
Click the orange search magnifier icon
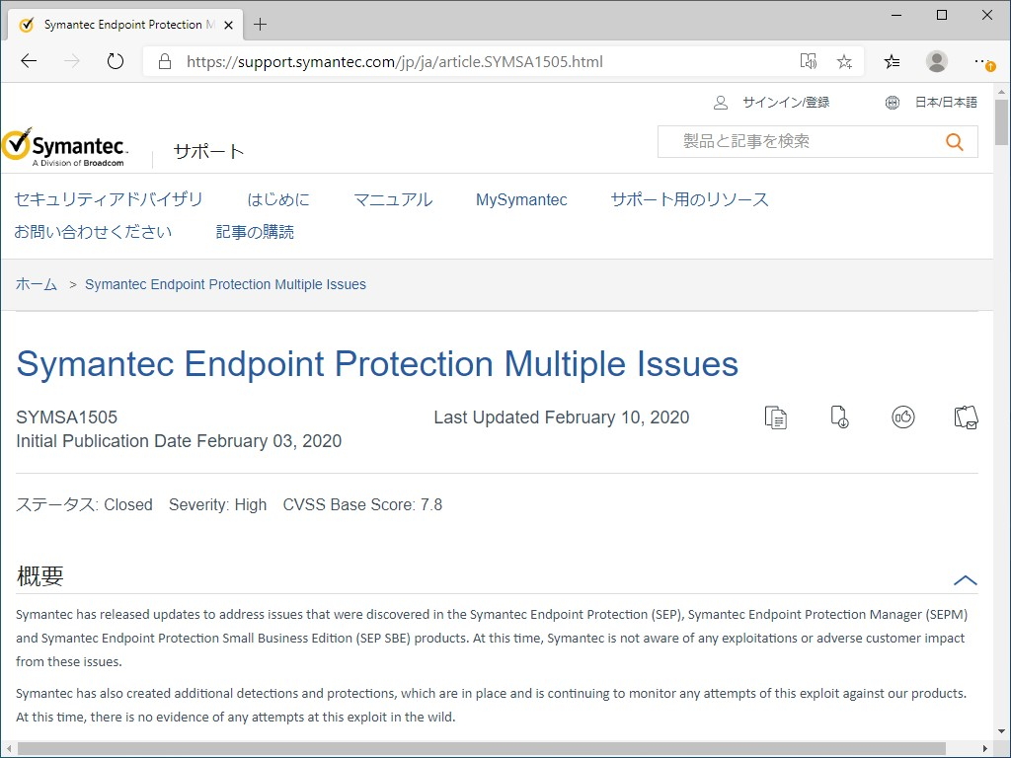(954, 142)
